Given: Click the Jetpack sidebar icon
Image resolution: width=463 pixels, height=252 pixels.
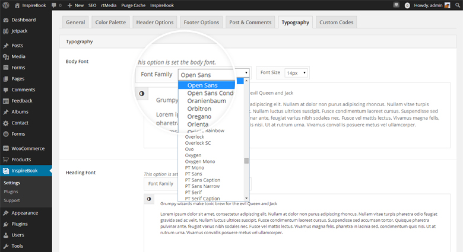Looking at the screenshot, I should point(5,31).
